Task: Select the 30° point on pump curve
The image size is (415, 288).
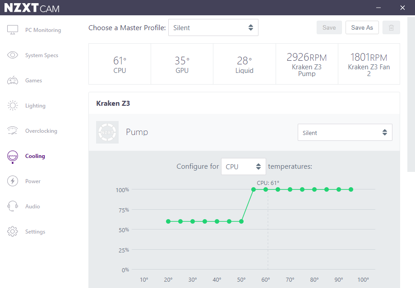Action: point(193,221)
